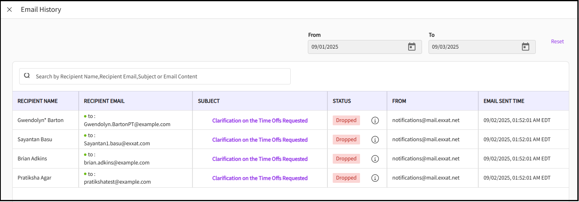Click the From date field 09/01/2025
This screenshot has width=579, height=202.
(355, 47)
